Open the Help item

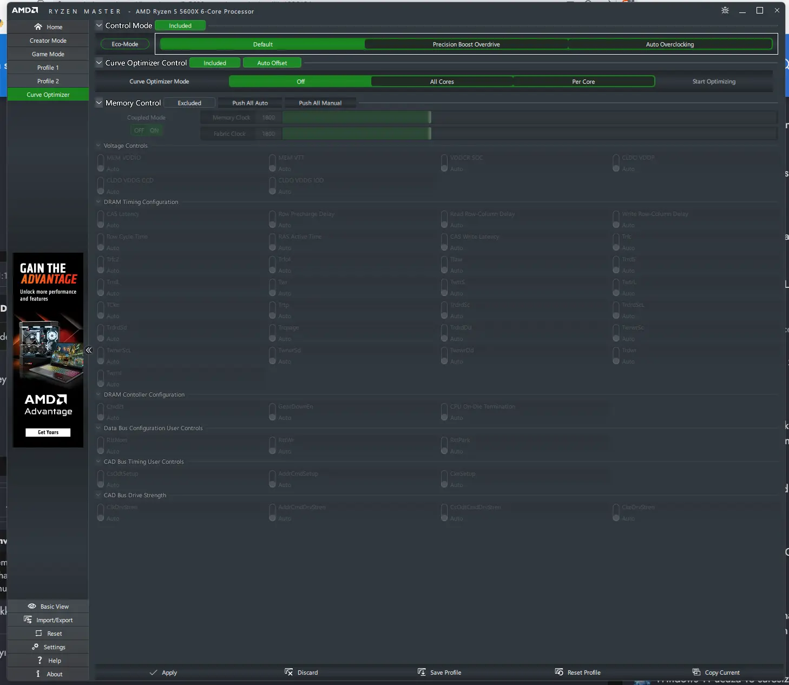point(48,661)
